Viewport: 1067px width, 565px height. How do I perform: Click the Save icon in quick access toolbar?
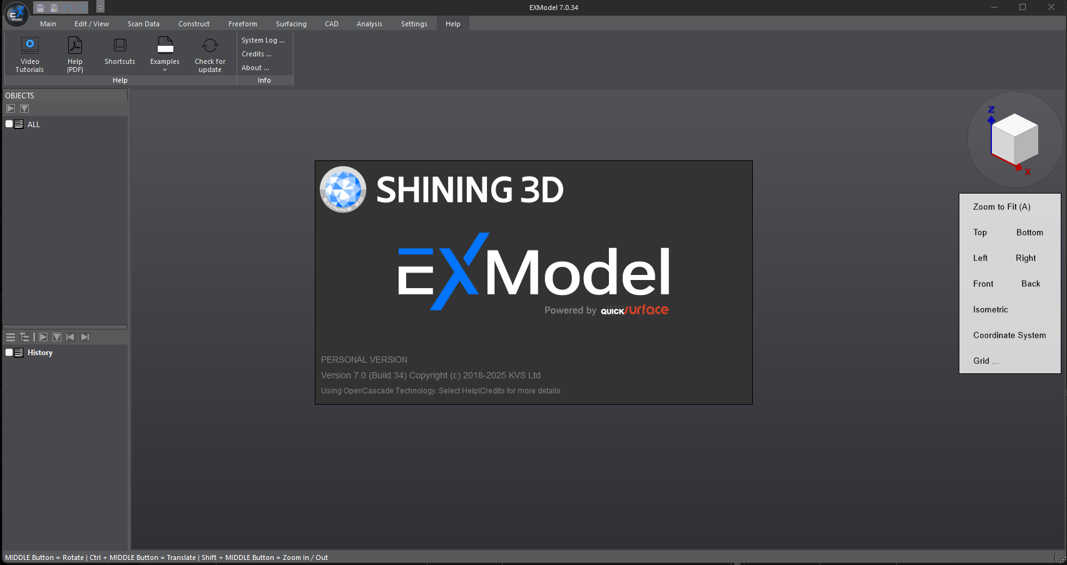point(40,8)
